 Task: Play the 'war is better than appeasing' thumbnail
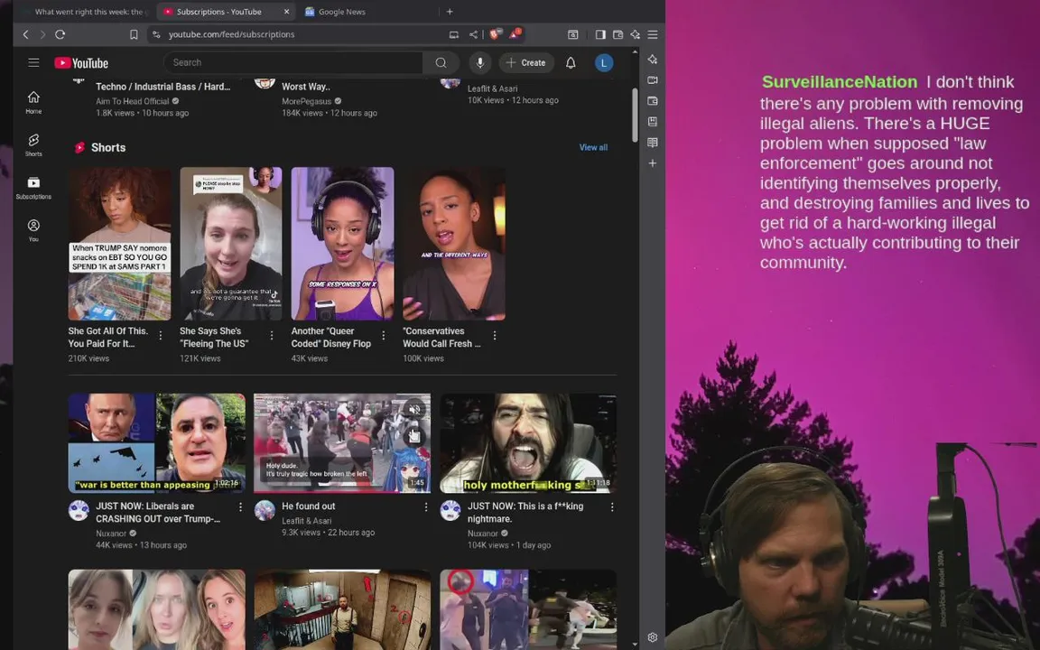tap(156, 443)
